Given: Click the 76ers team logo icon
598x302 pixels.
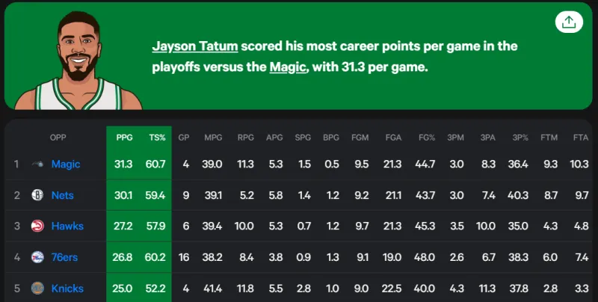Looking at the screenshot, I should click(38, 257).
